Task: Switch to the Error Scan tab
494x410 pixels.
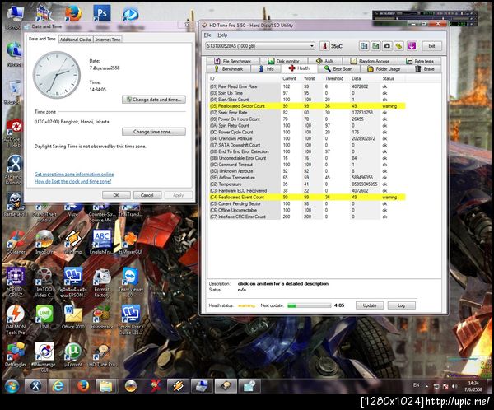Action: [338, 68]
